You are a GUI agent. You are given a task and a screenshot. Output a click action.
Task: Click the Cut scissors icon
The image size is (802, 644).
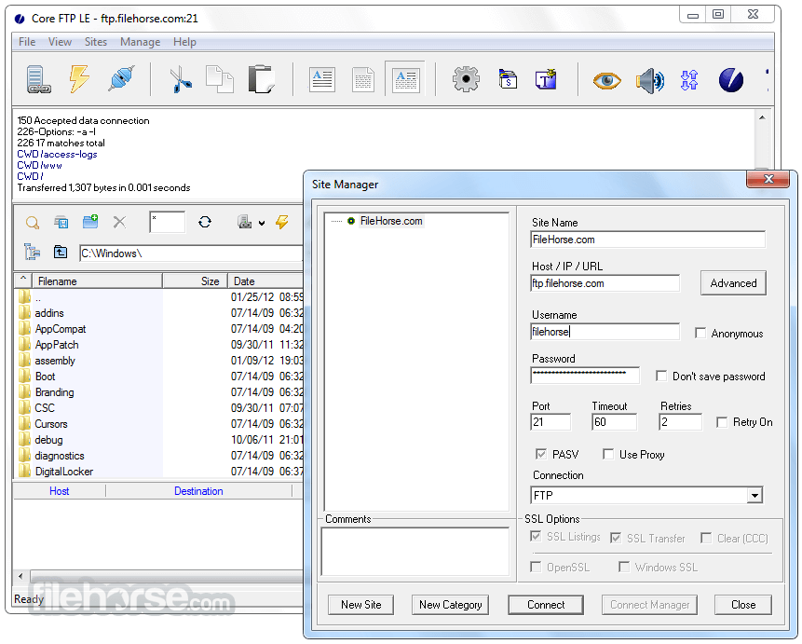(181, 80)
